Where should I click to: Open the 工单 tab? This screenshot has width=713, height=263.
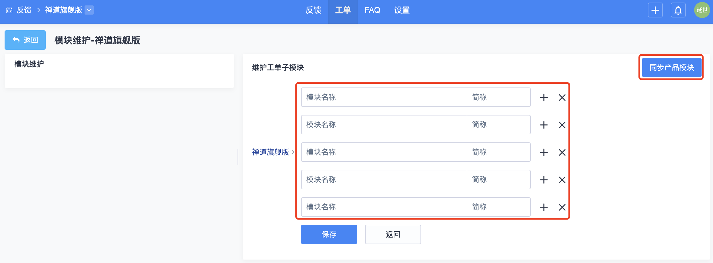[x=343, y=10]
